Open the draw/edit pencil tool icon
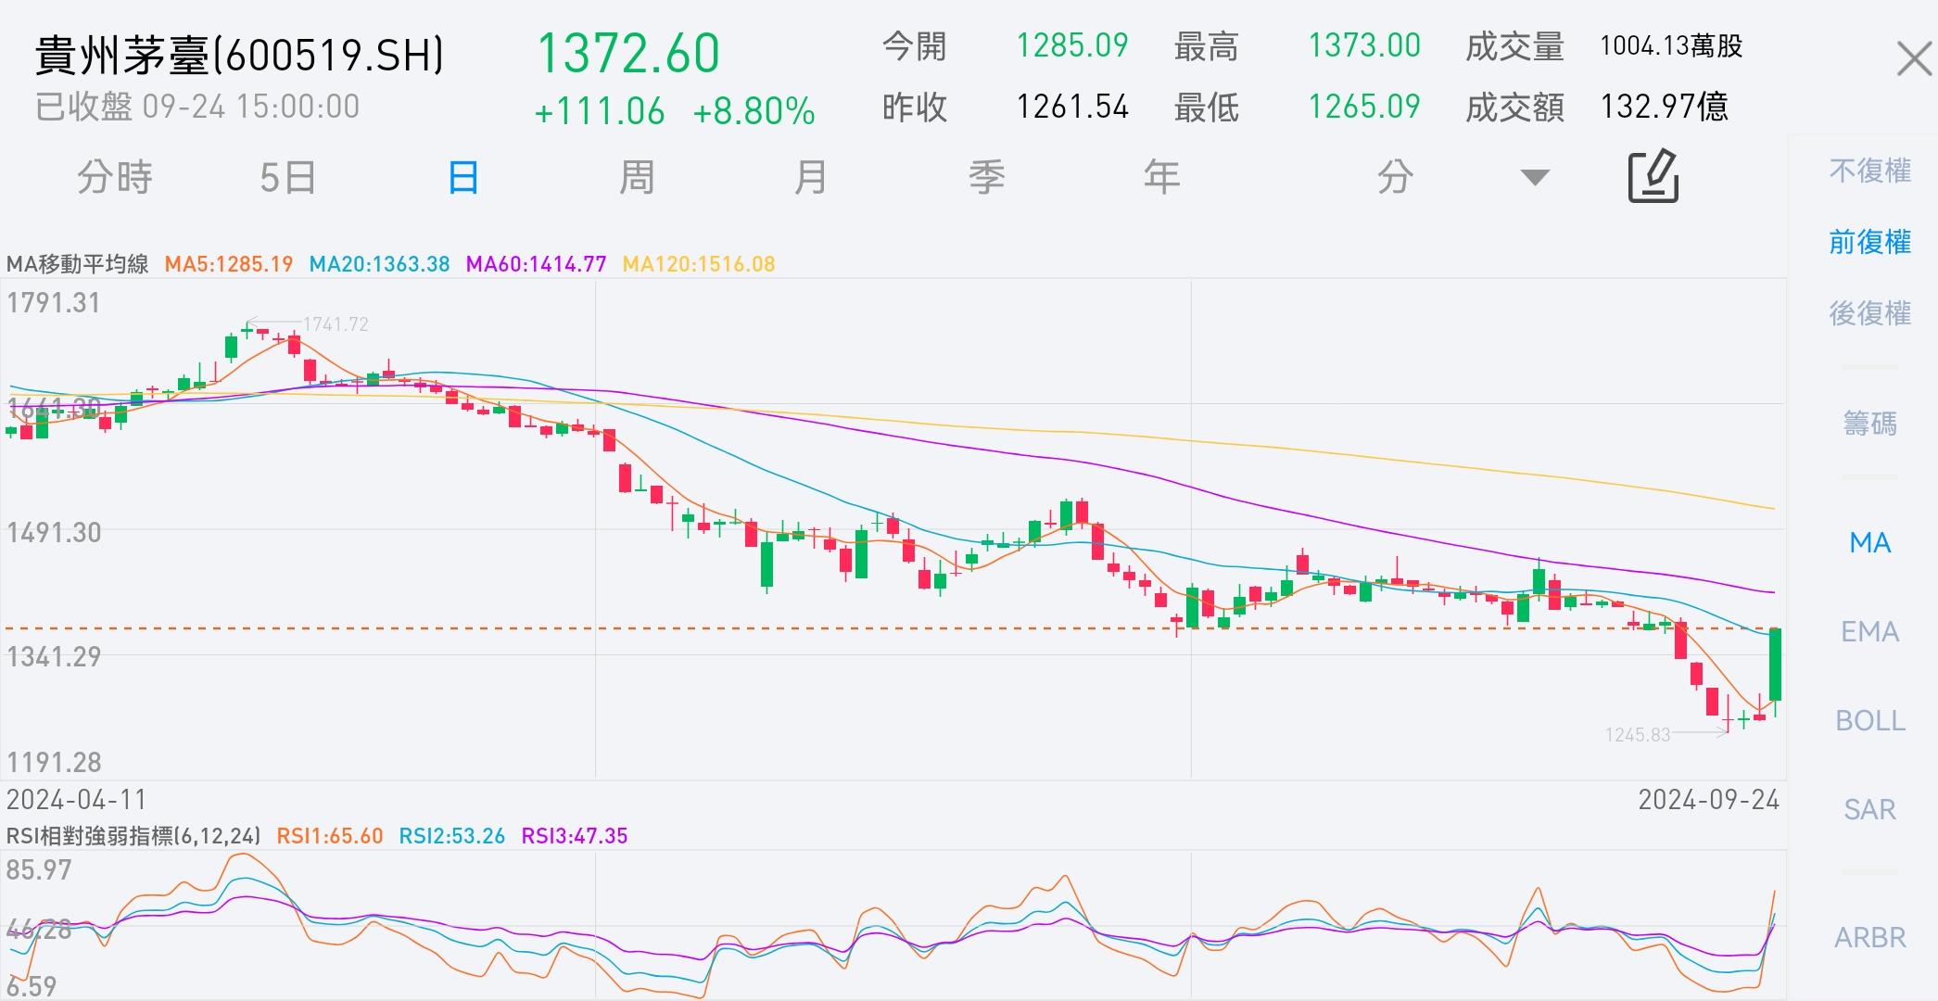Image resolution: width=1938 pixels, height=1001 pixels. click(1653, 176)
